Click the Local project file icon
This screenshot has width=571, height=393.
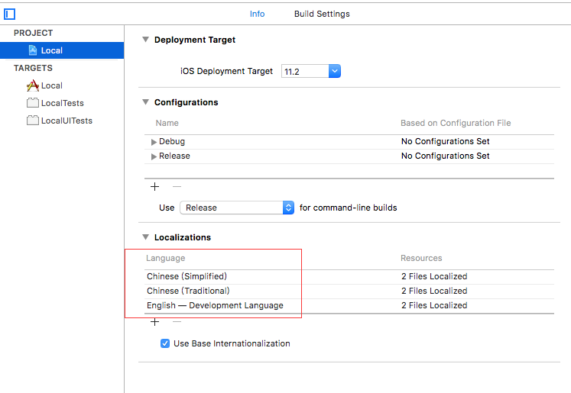click(33, 50)
